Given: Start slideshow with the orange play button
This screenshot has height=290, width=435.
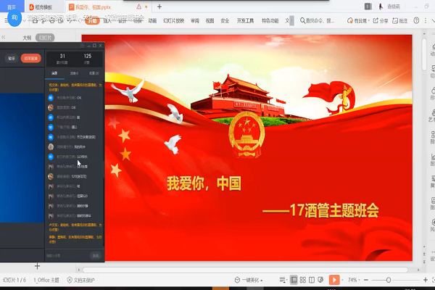Looking at the screenshot, I should (x=333, y=280).
